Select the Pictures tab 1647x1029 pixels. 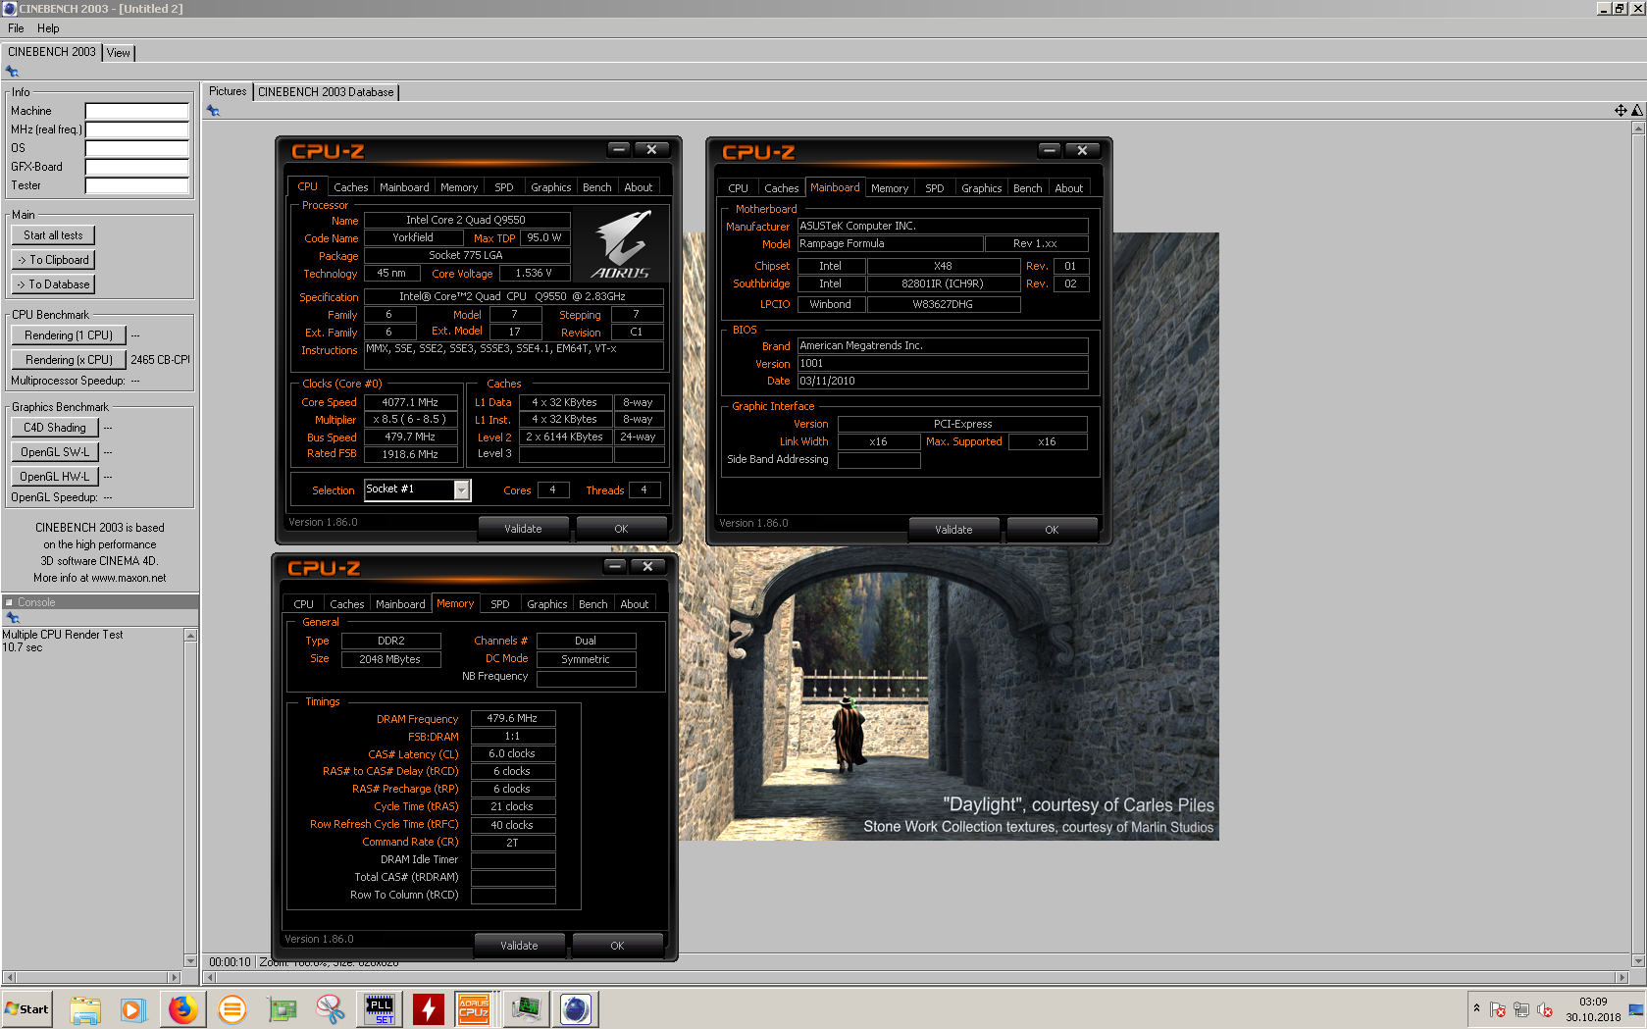tap(228, 91)
